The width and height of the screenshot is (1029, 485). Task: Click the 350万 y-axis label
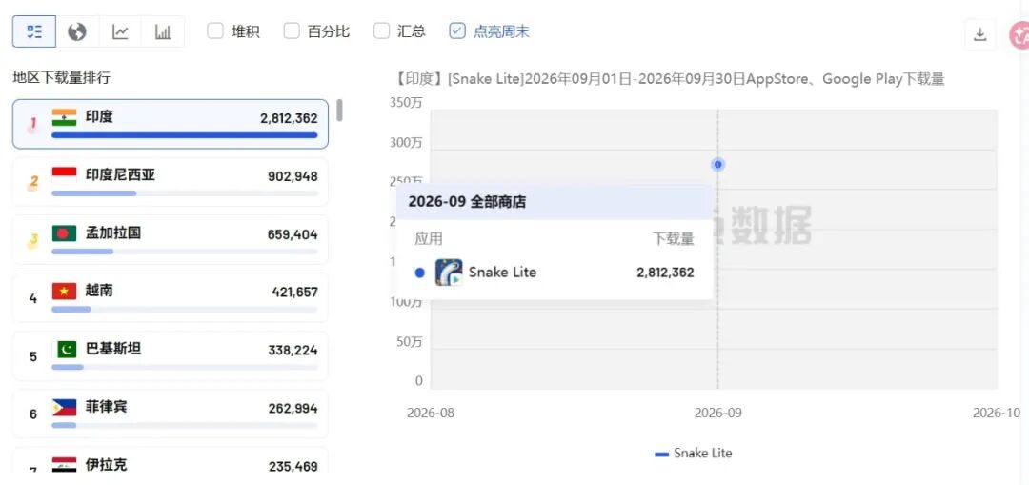[407, 102]
